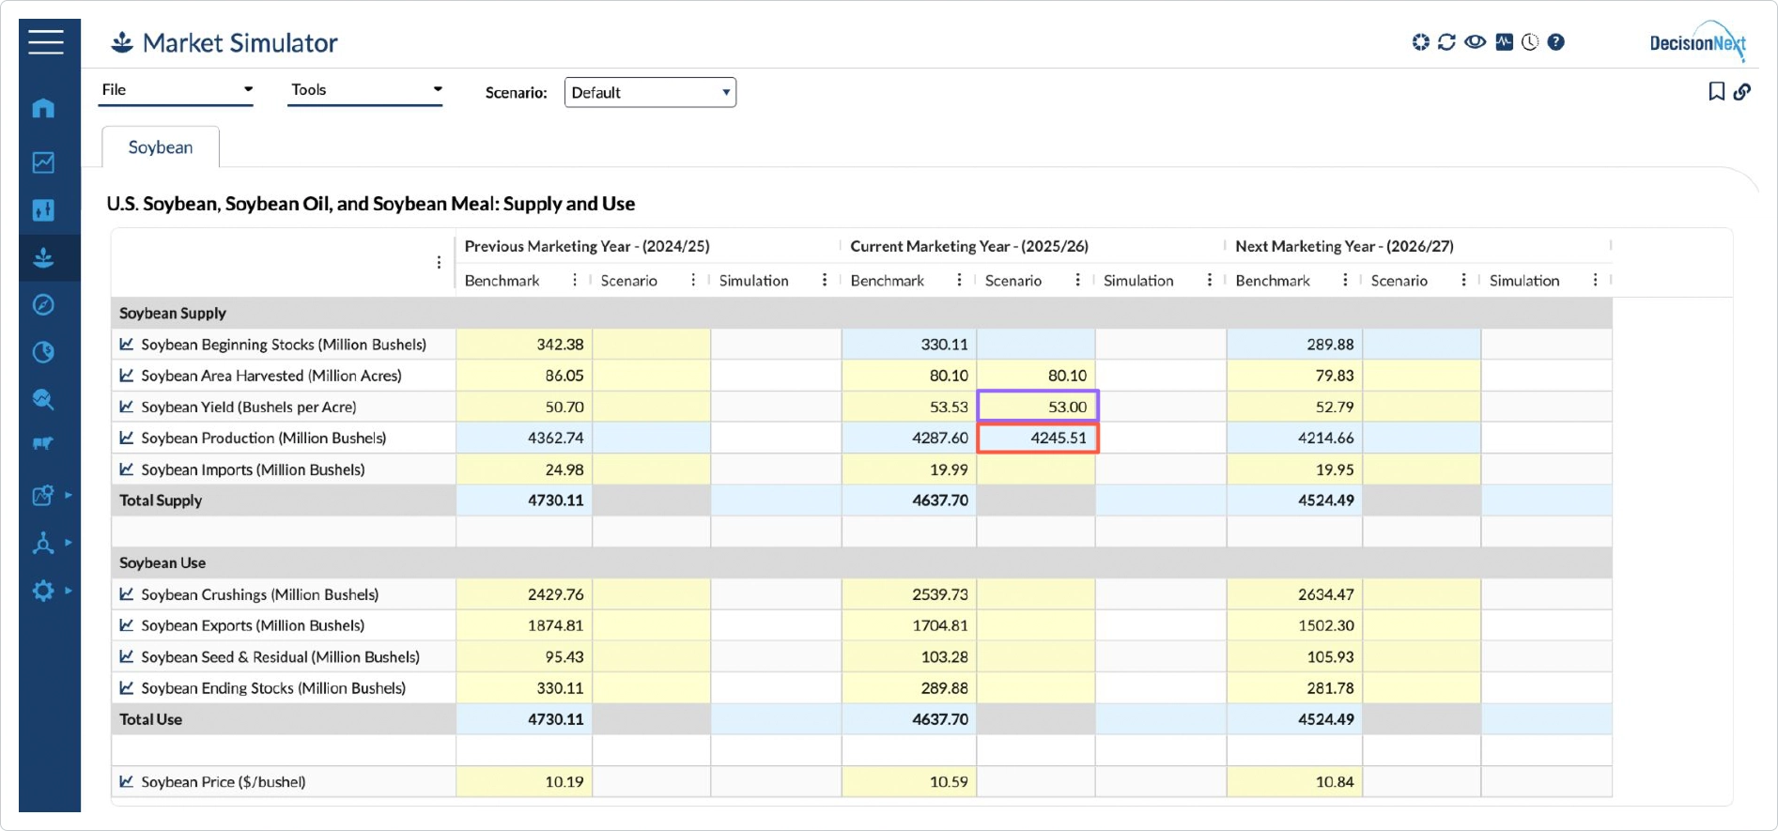1778x831 pixels.
Task: Open the Scenario dropdown showing Default
Action: pos(650,92)
